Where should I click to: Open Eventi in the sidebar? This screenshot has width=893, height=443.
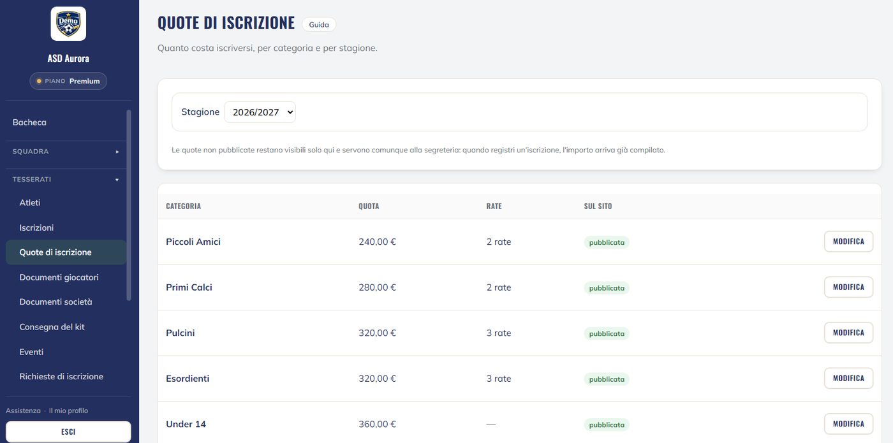coord(66,352)
